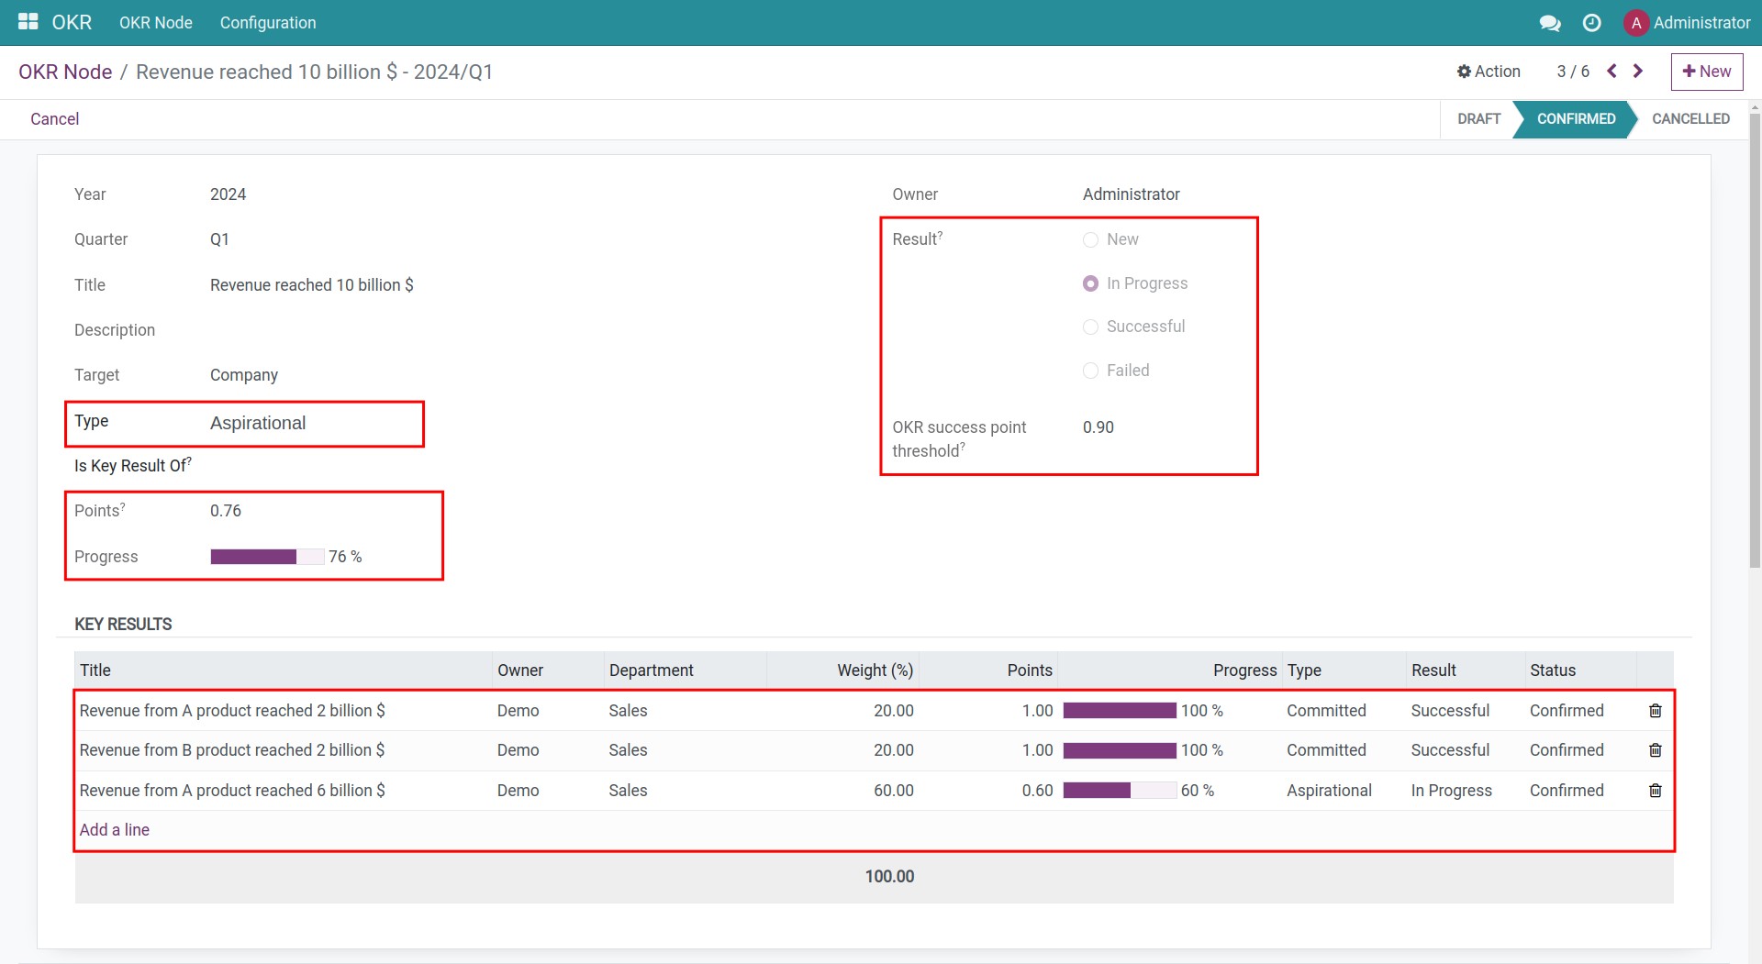
Task: Open the messaging conversations icon
Action: pos(1551,22)
